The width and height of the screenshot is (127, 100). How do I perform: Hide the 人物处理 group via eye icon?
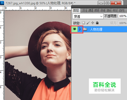(x=74, y=29)
